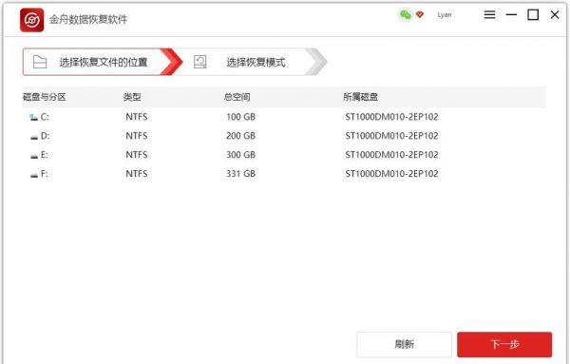This screenshot has width=570, height=364.
Task: Click the F: drive icon
Action: pyautogui.click(x=34, y=175)
